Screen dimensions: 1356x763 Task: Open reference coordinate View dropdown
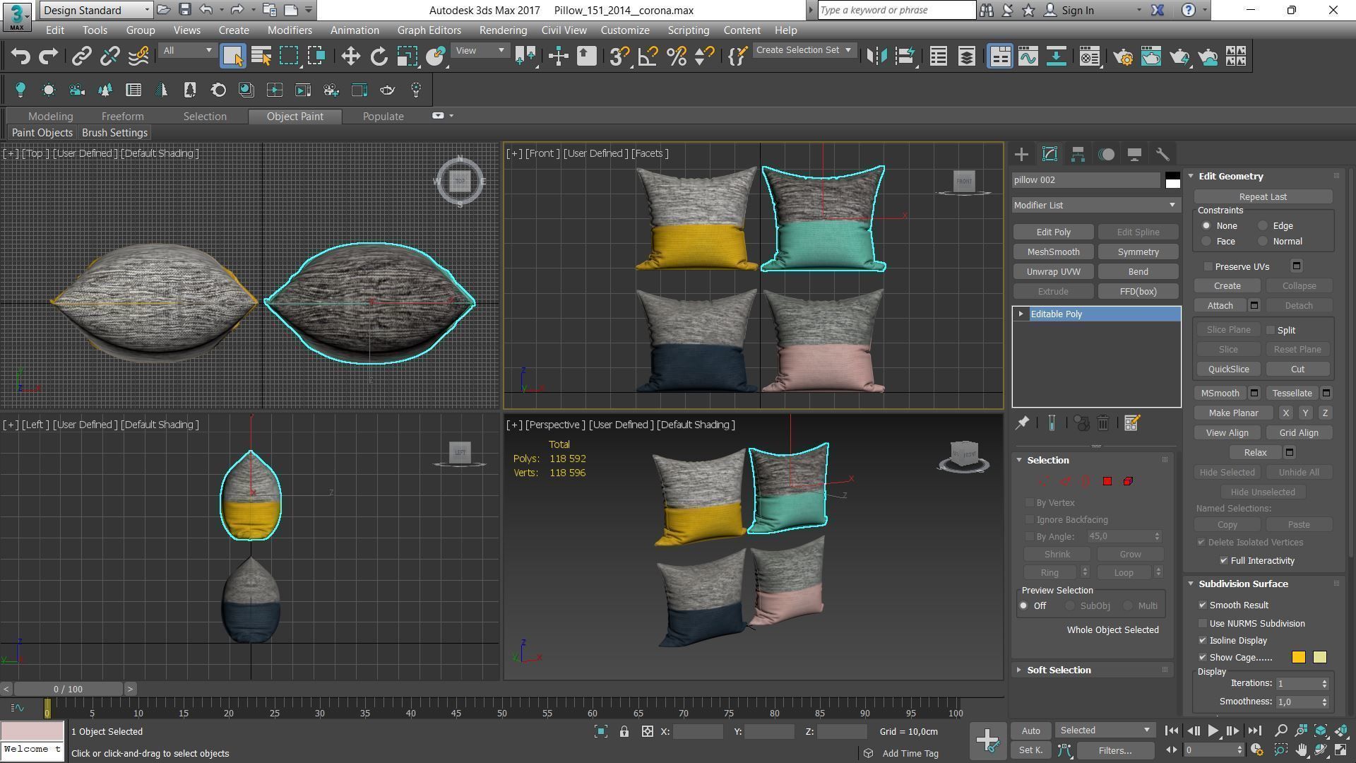[x=480, y=50]
